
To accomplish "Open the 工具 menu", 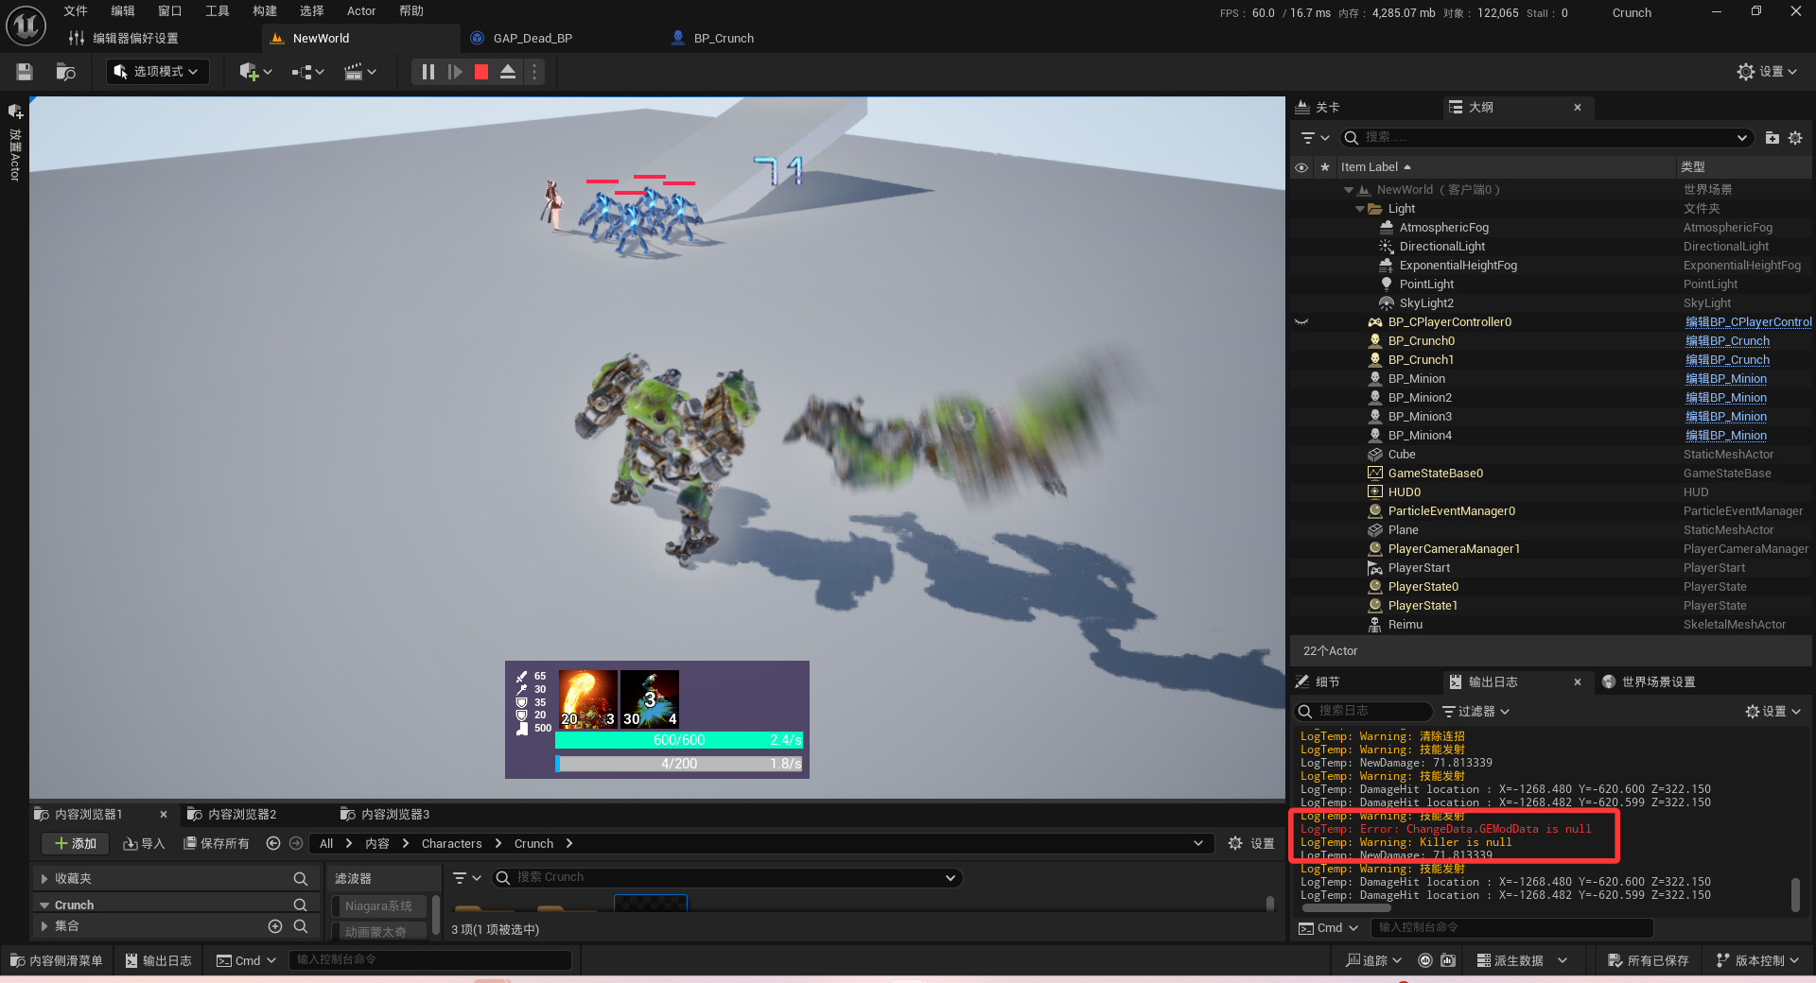I will 218,11.
